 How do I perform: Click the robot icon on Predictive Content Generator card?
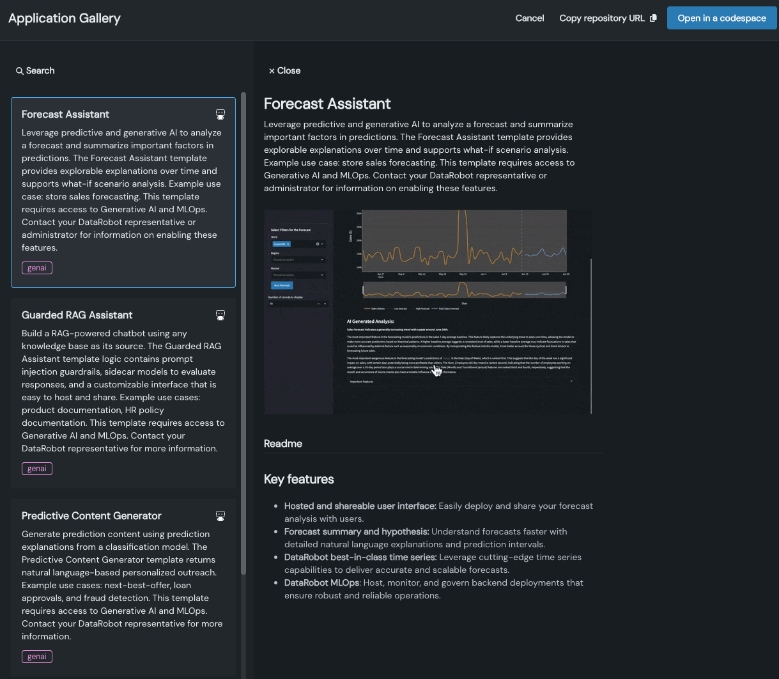(x=220, y=516)
